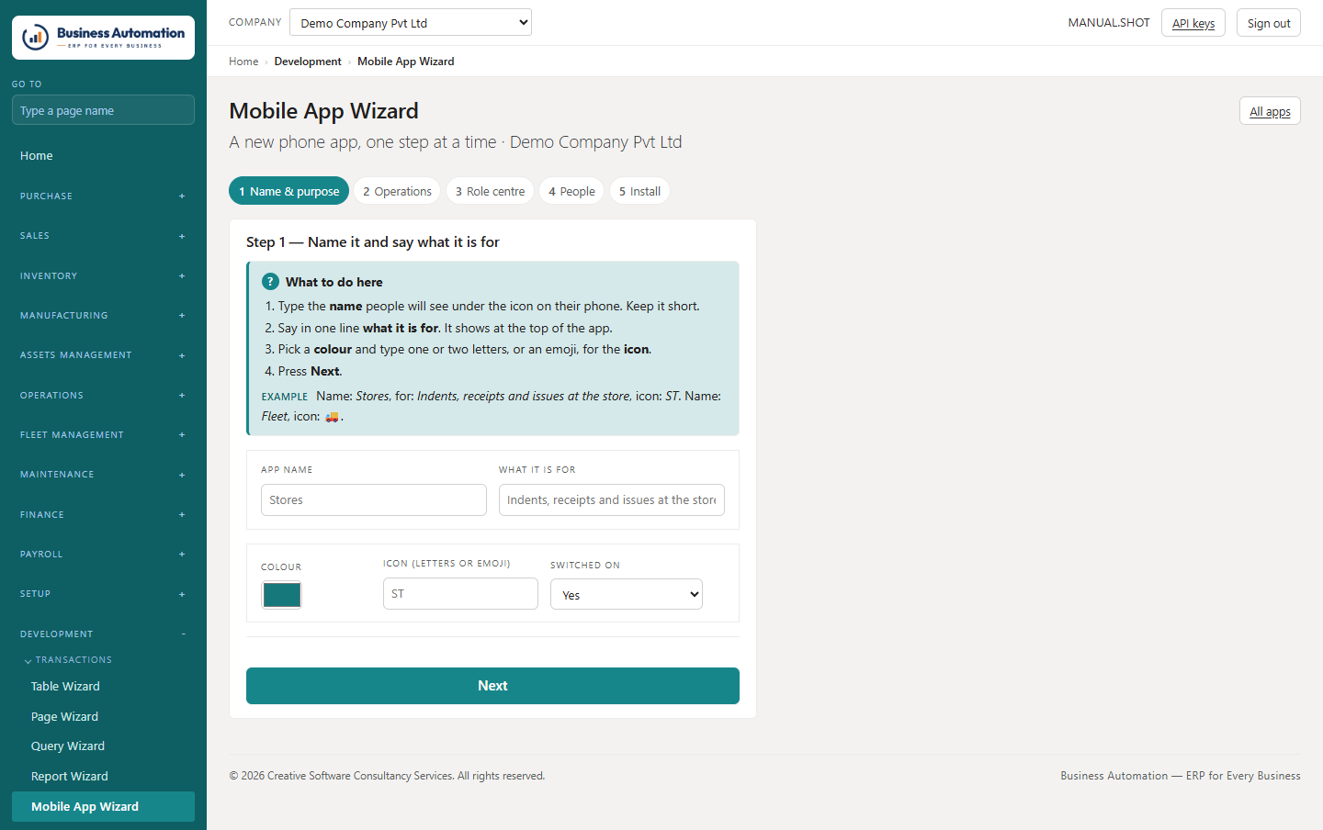Viewport: 1323px width, 830px height.
Task: Click the MANUAL.SHOT username text
Action: [x=1109, y=23]
